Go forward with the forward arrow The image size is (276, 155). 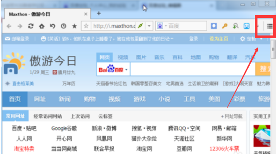[20, 26]
